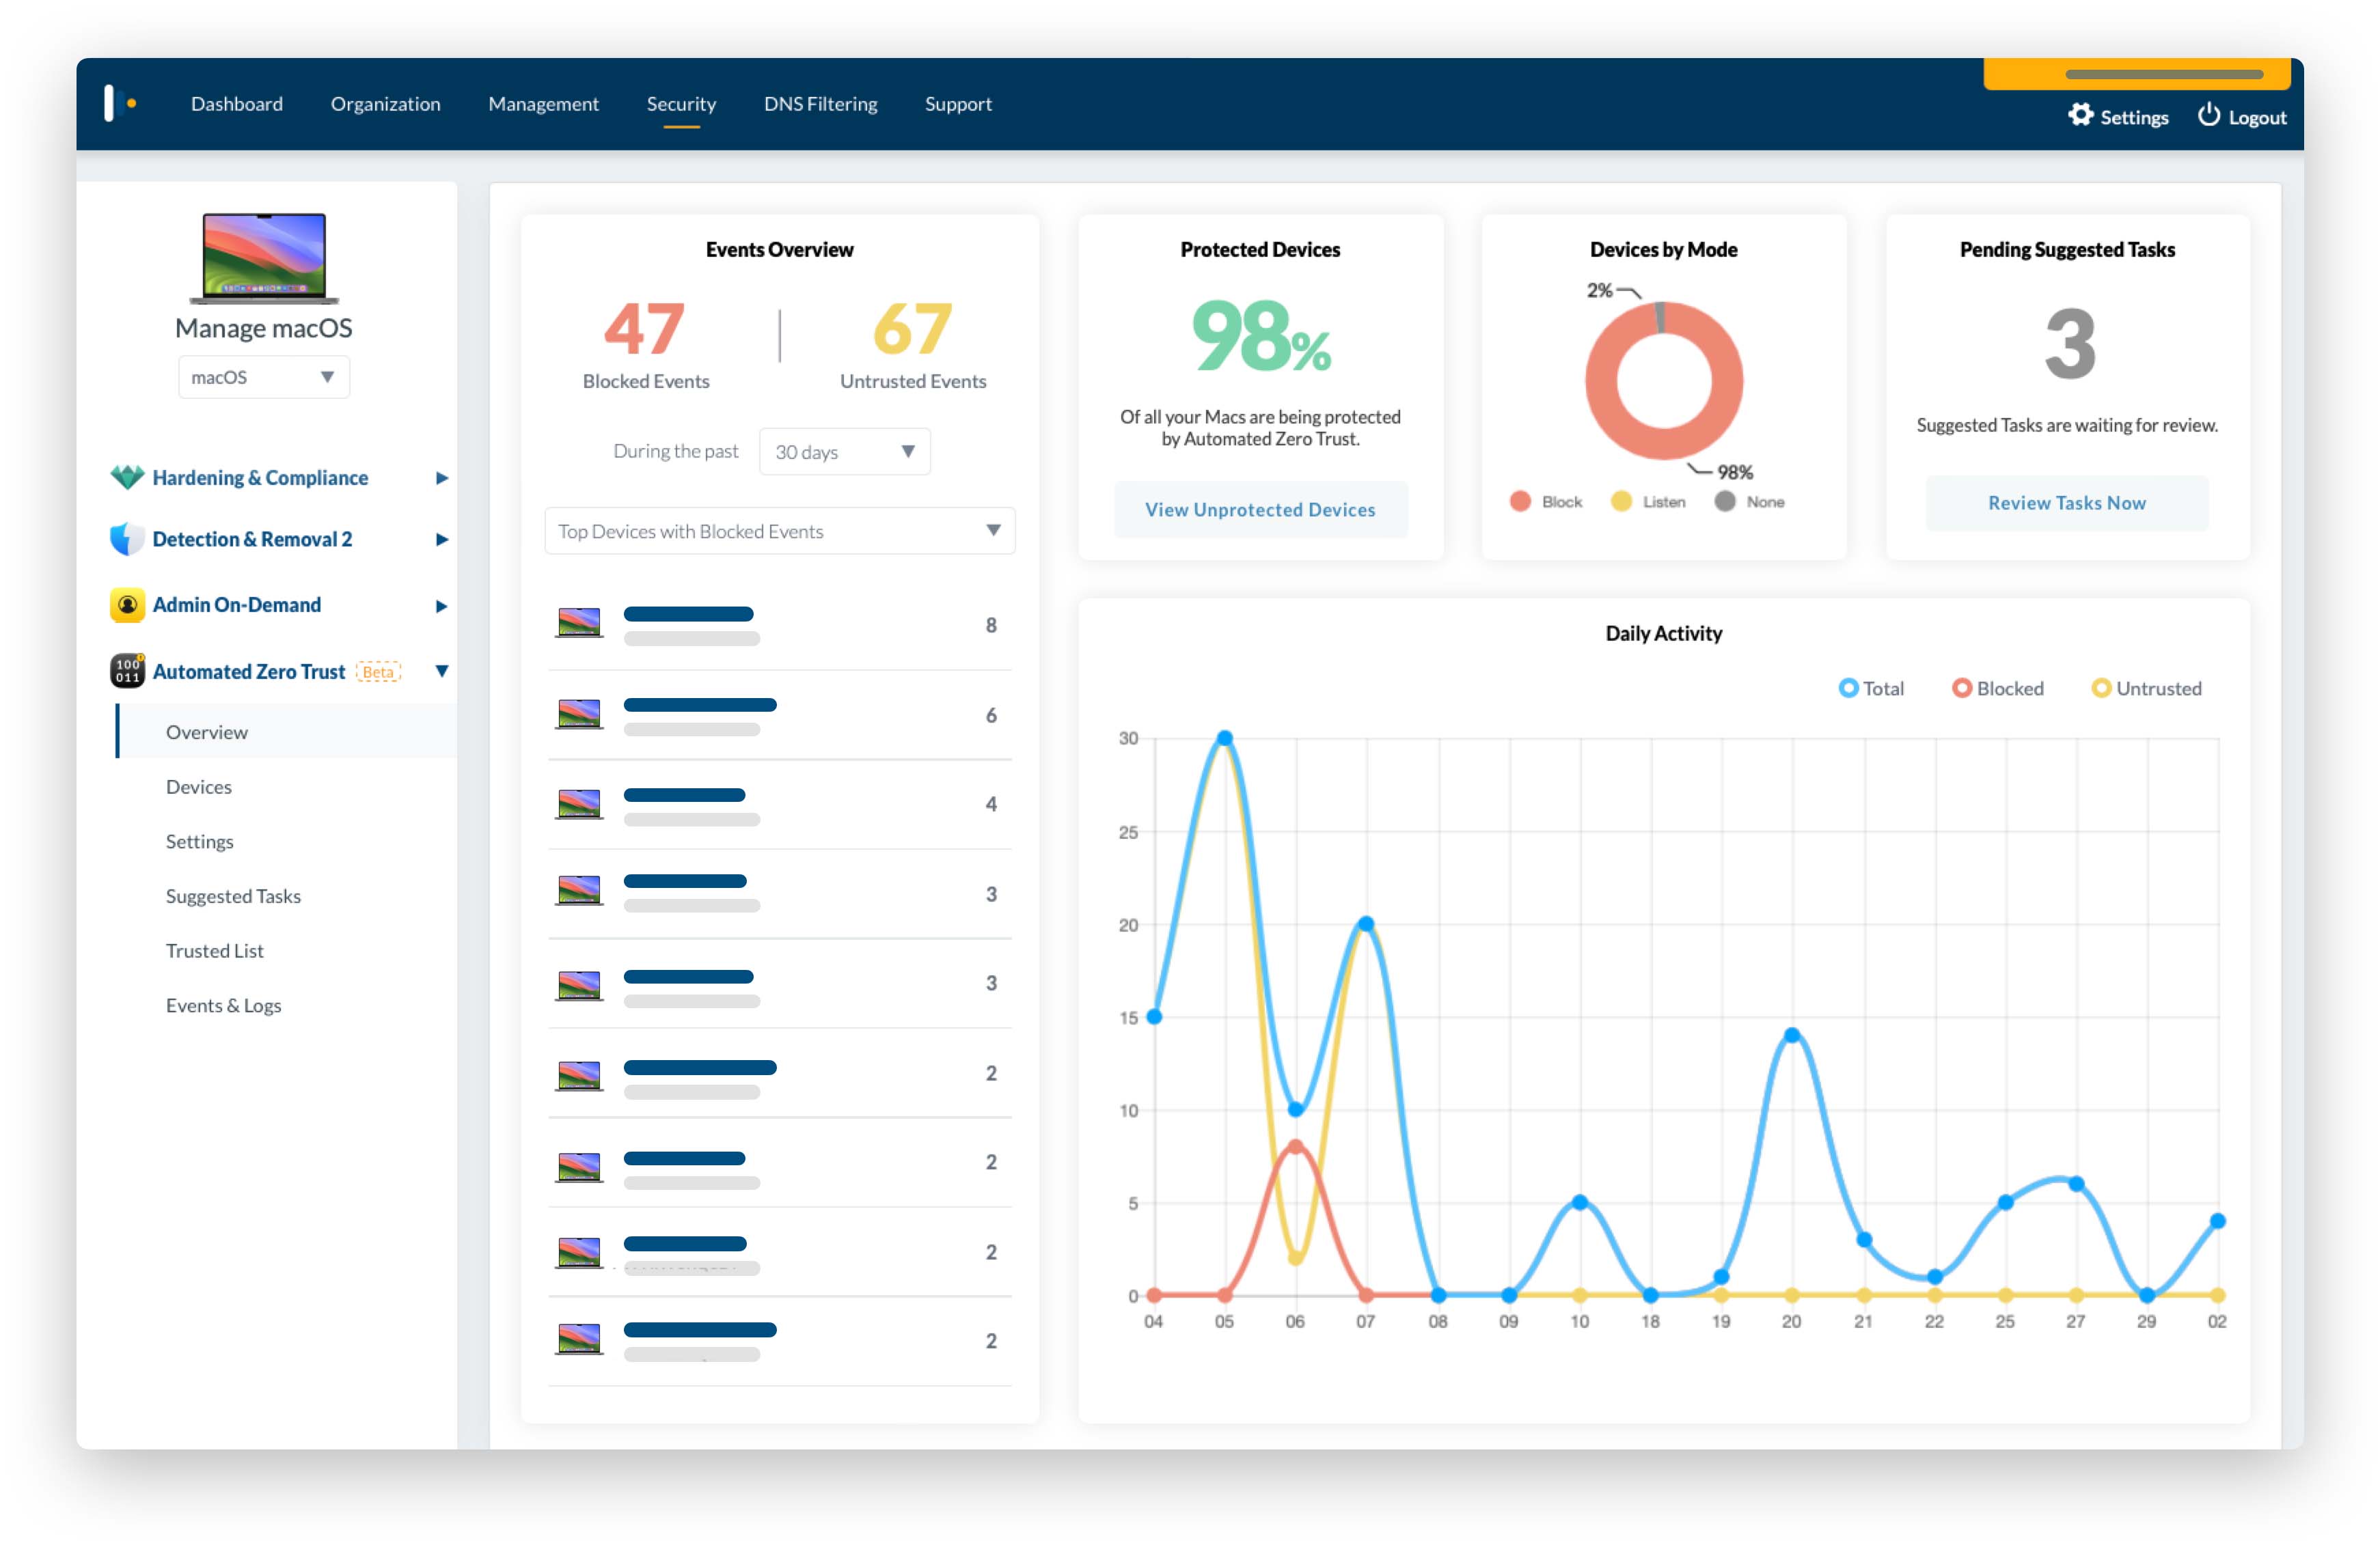Open the Trusted List sidebar entry
Screen dimensions: 2380x1543
pos(214,950)
